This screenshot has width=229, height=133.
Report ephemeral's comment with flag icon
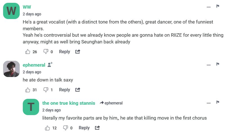[217, 64]
